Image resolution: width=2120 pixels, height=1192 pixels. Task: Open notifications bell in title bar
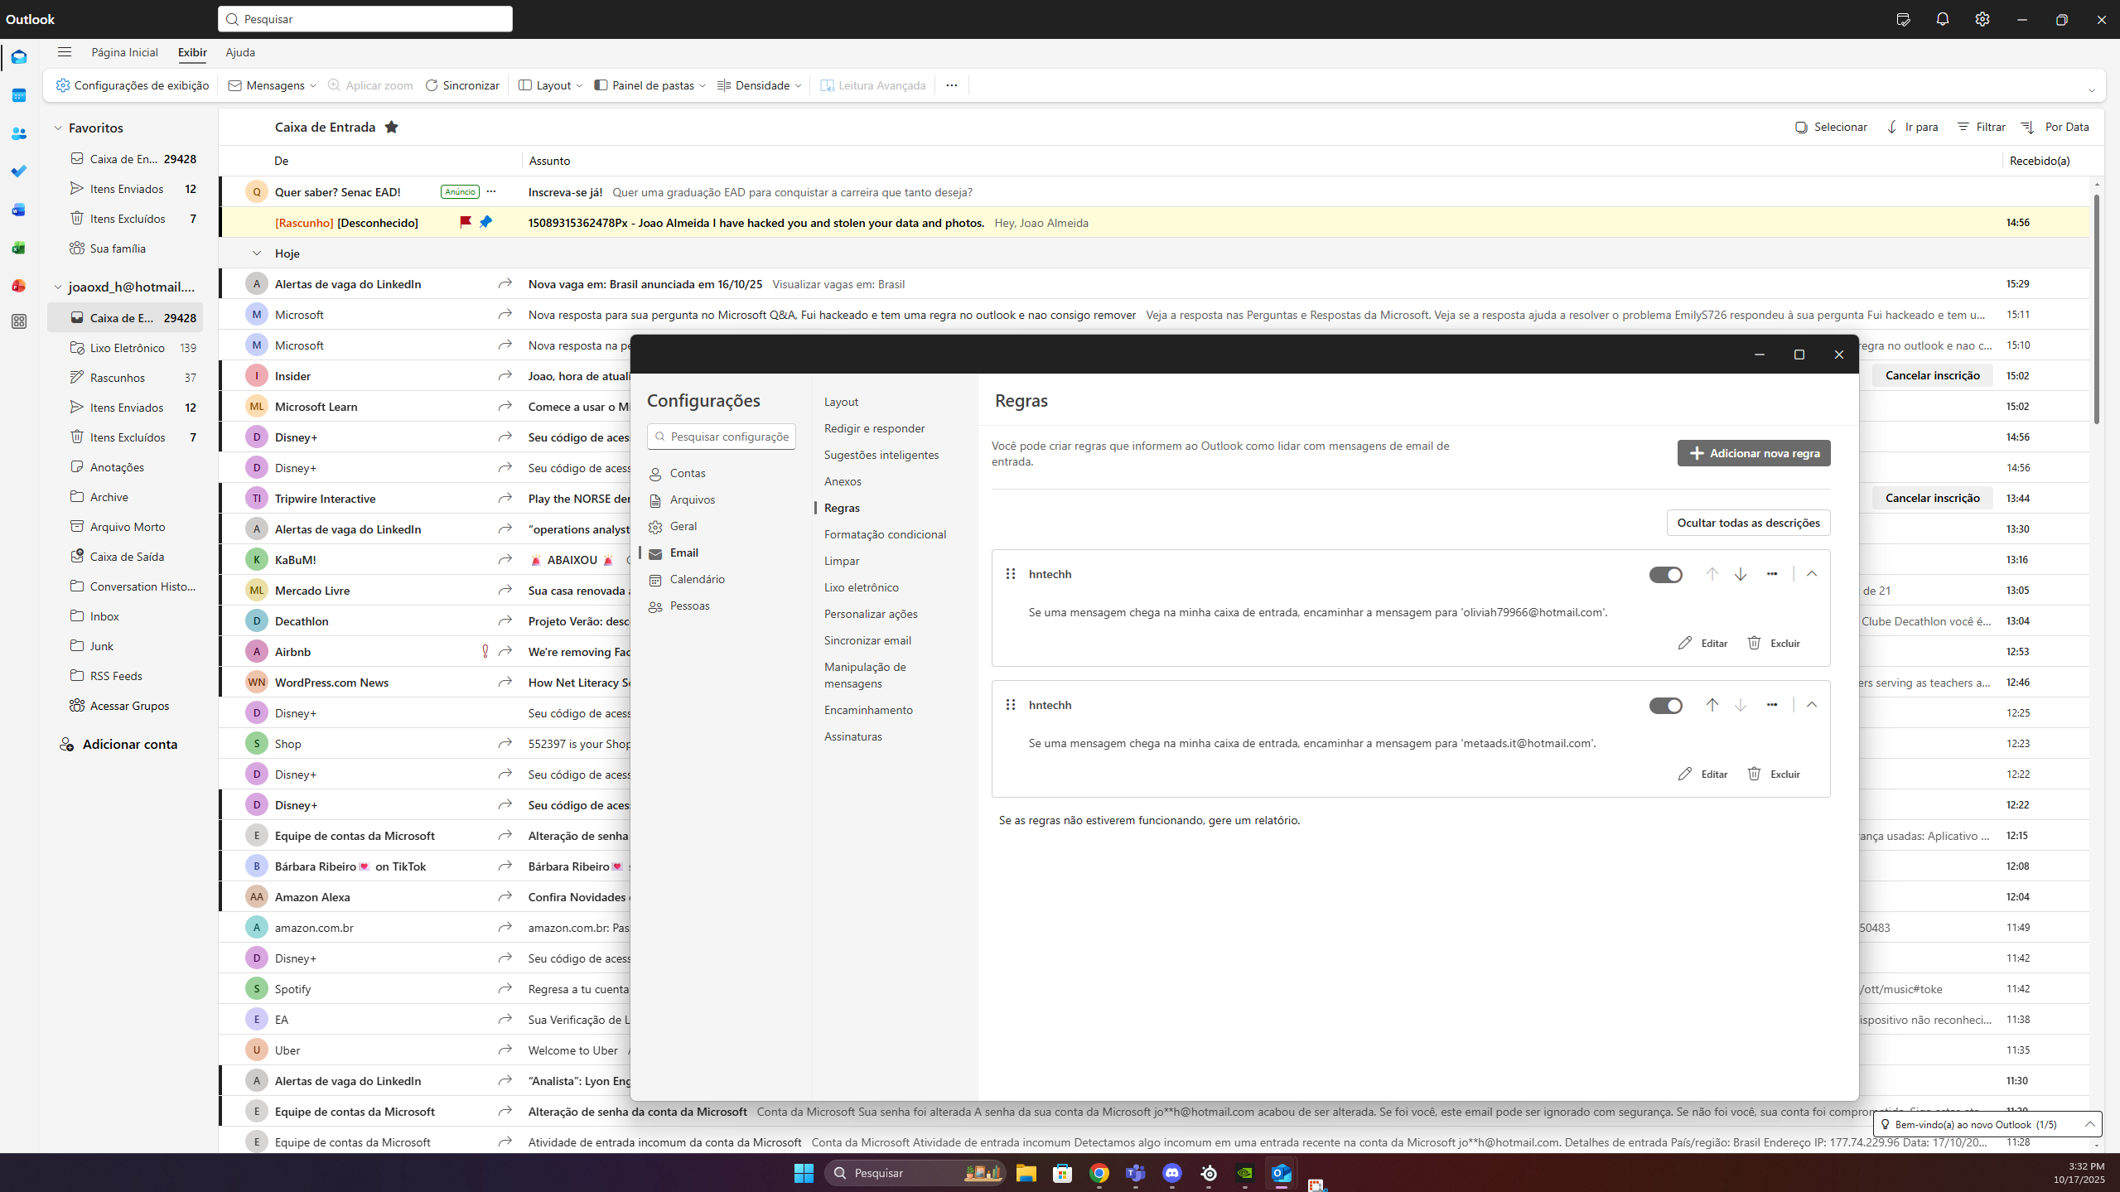click(1943, 19)
